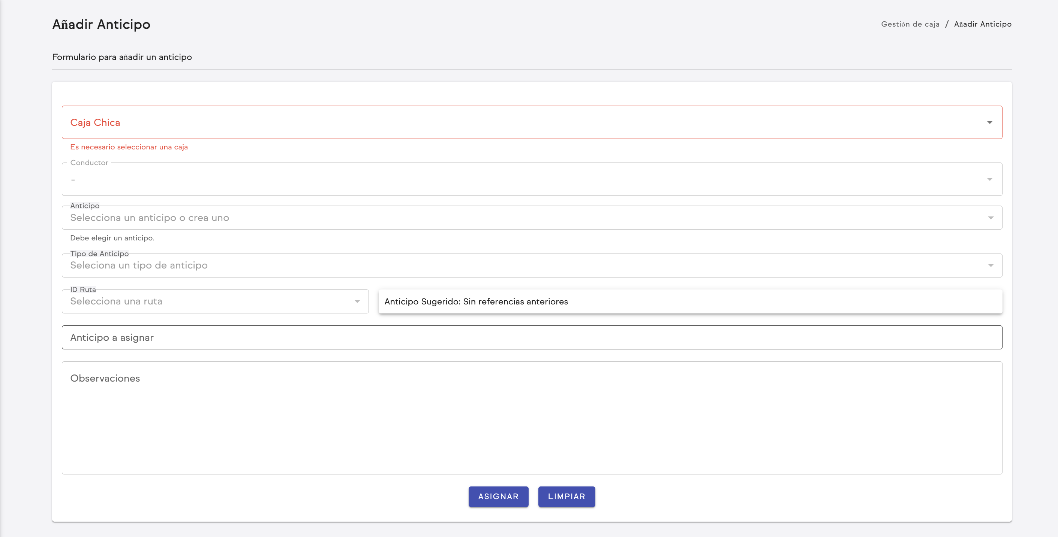Click the "Anticipo Sugerido" info card
1058x537 pixels.
(x=690, y=301)
